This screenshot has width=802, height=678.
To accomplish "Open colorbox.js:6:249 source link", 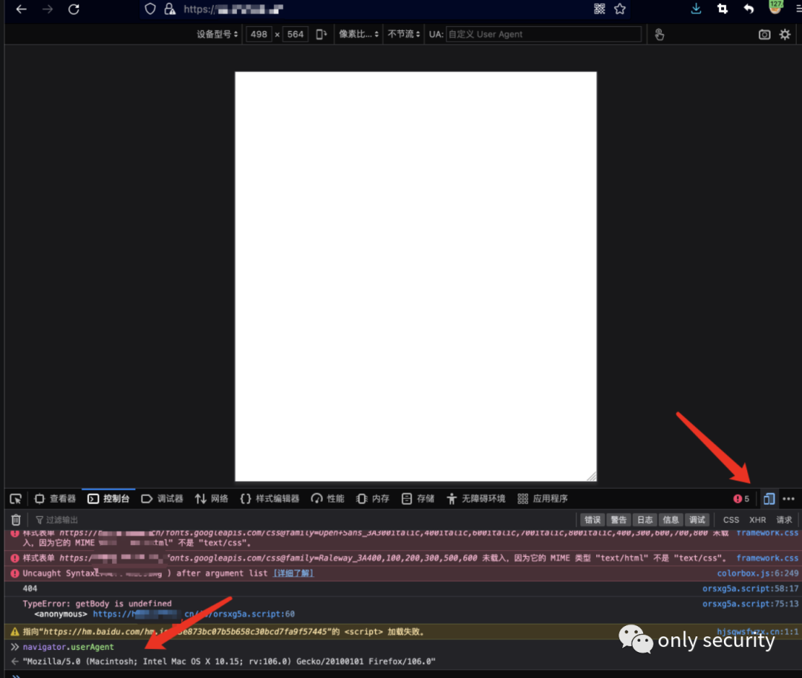I will click(757, 574).
